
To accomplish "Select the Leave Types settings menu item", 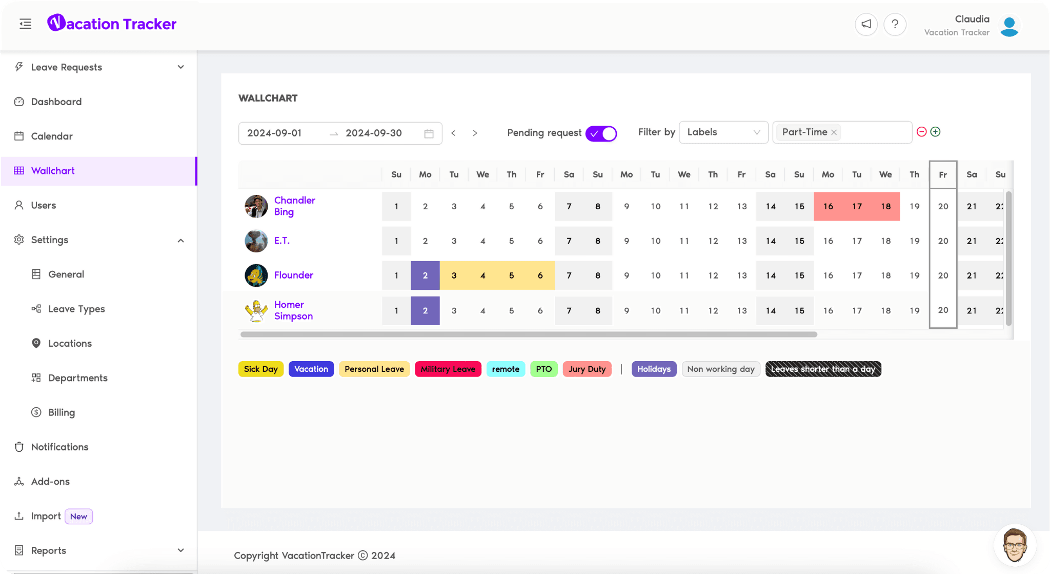I will coord(76,308).
